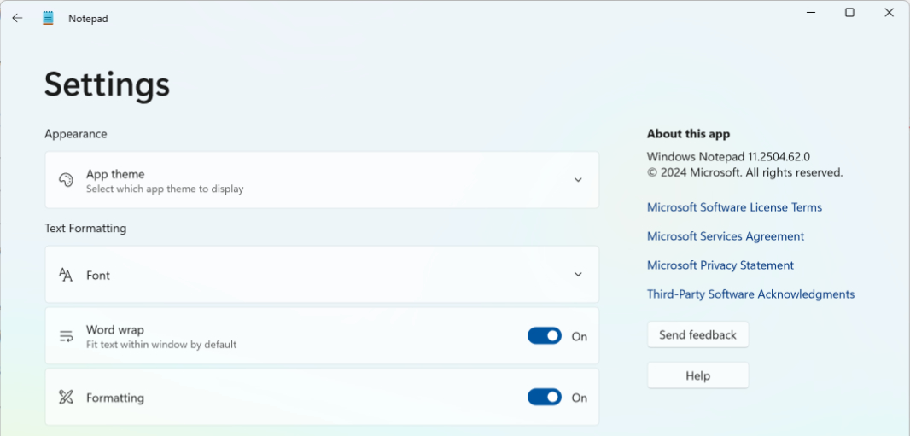Click the Help button
The image size is (910, 436).
tap(697, 375)
